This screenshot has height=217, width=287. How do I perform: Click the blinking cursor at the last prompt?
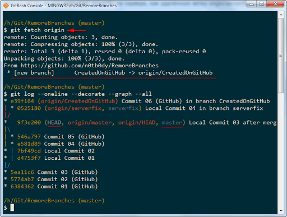tap(12, 207)
